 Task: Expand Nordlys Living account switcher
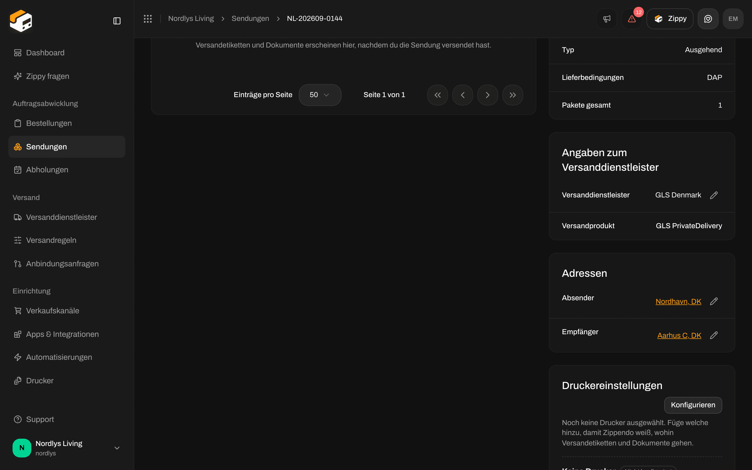point(67,448)
